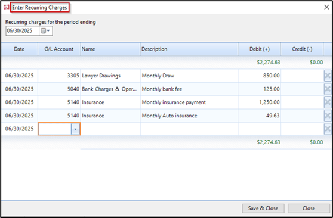Viewport: 333px width, 218px height.
Task: Delete the Lawyer Drawings row
Action: click(328, 76)
